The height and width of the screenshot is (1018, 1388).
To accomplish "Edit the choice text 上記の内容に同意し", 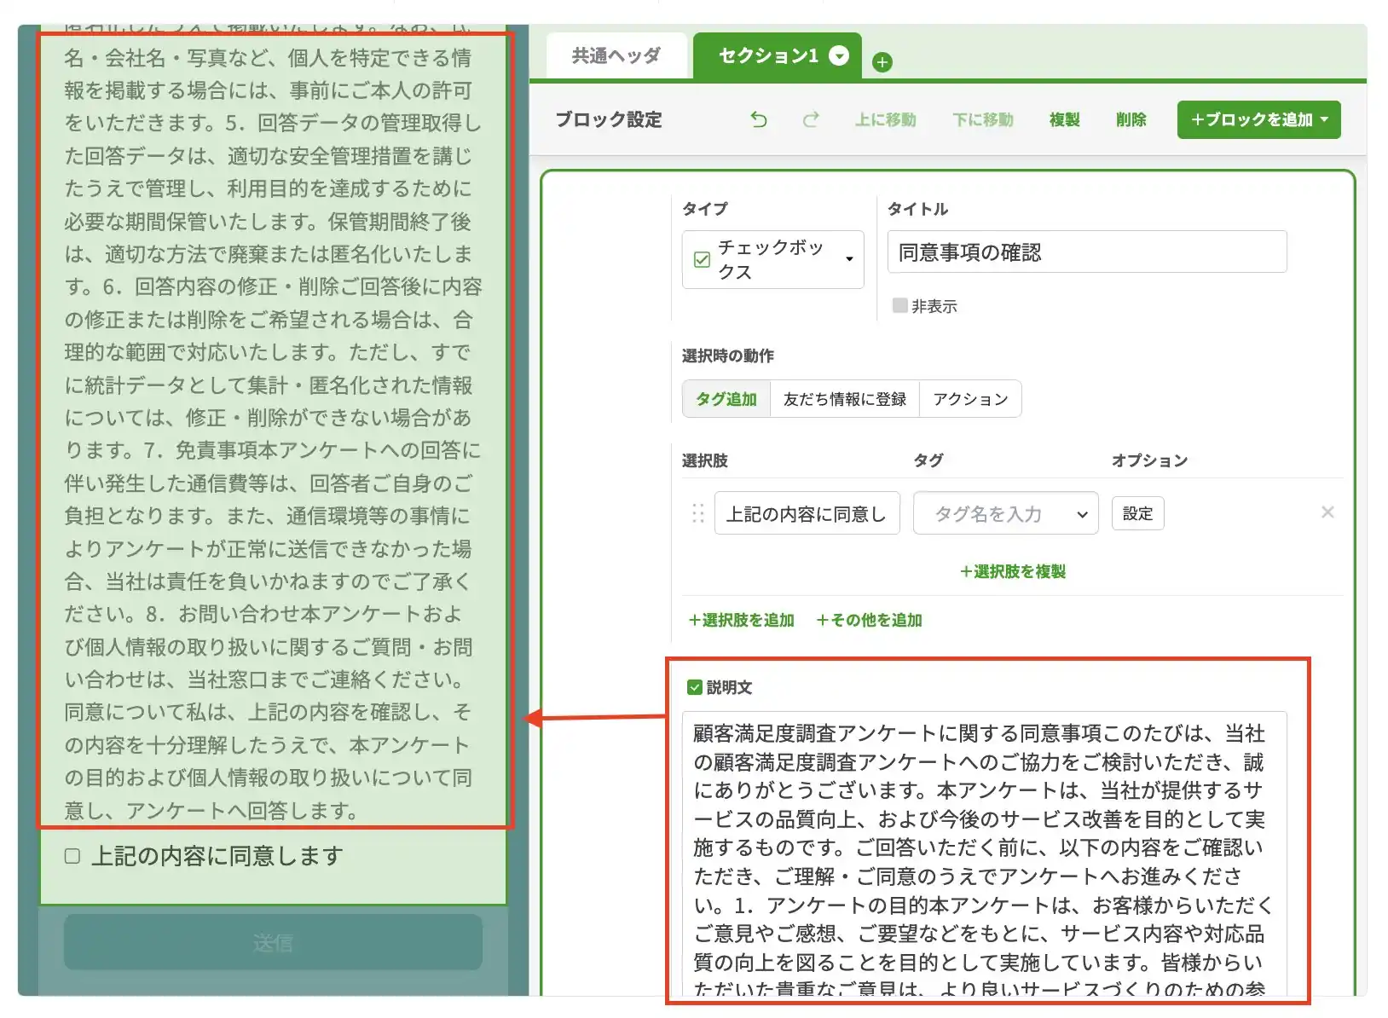I will click(807, 513).
